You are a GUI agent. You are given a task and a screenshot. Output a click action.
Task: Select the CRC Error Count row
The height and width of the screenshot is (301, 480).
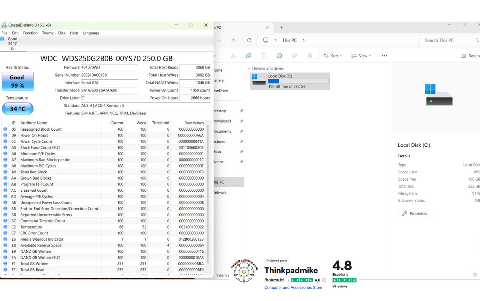tap(104, 233)
